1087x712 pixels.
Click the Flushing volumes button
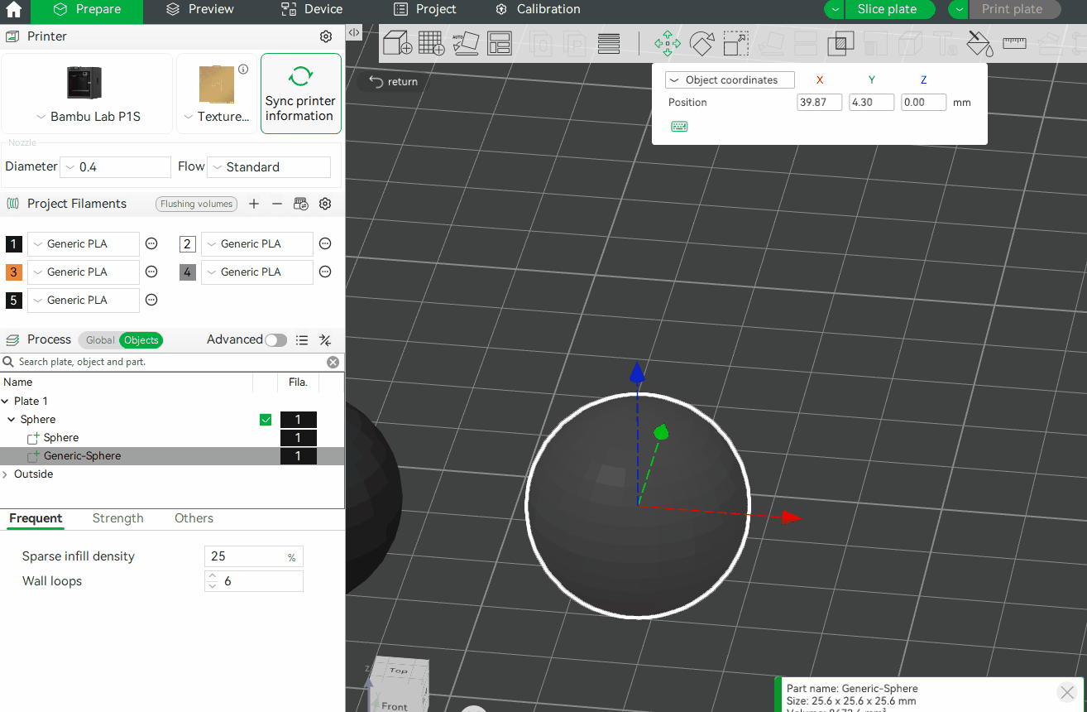[x=197, y=204]
